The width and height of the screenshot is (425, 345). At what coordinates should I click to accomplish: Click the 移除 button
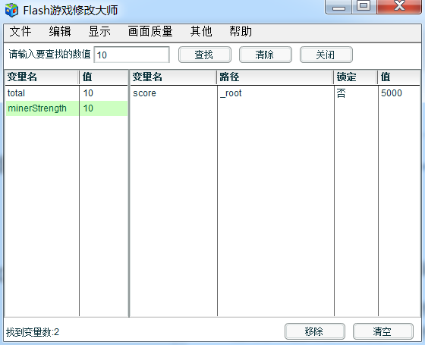point(315,331)
